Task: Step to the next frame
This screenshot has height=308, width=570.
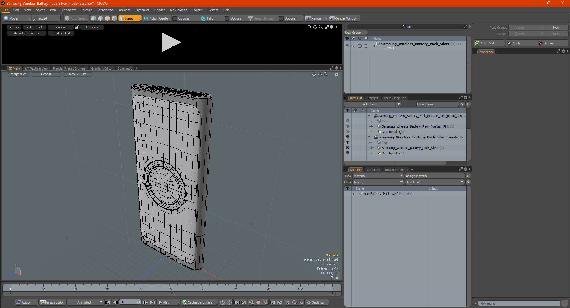Action: [x=145, y=302]
